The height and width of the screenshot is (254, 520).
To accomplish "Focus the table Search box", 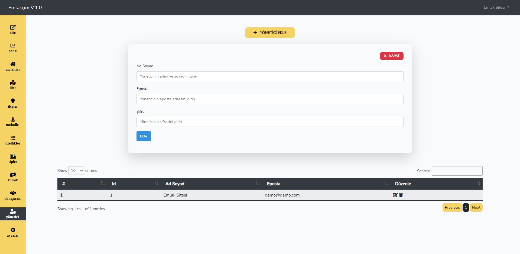I will coord(457,171).
